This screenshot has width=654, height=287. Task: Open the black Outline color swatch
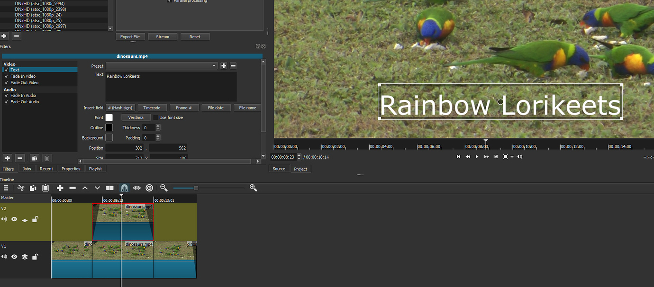109,127
